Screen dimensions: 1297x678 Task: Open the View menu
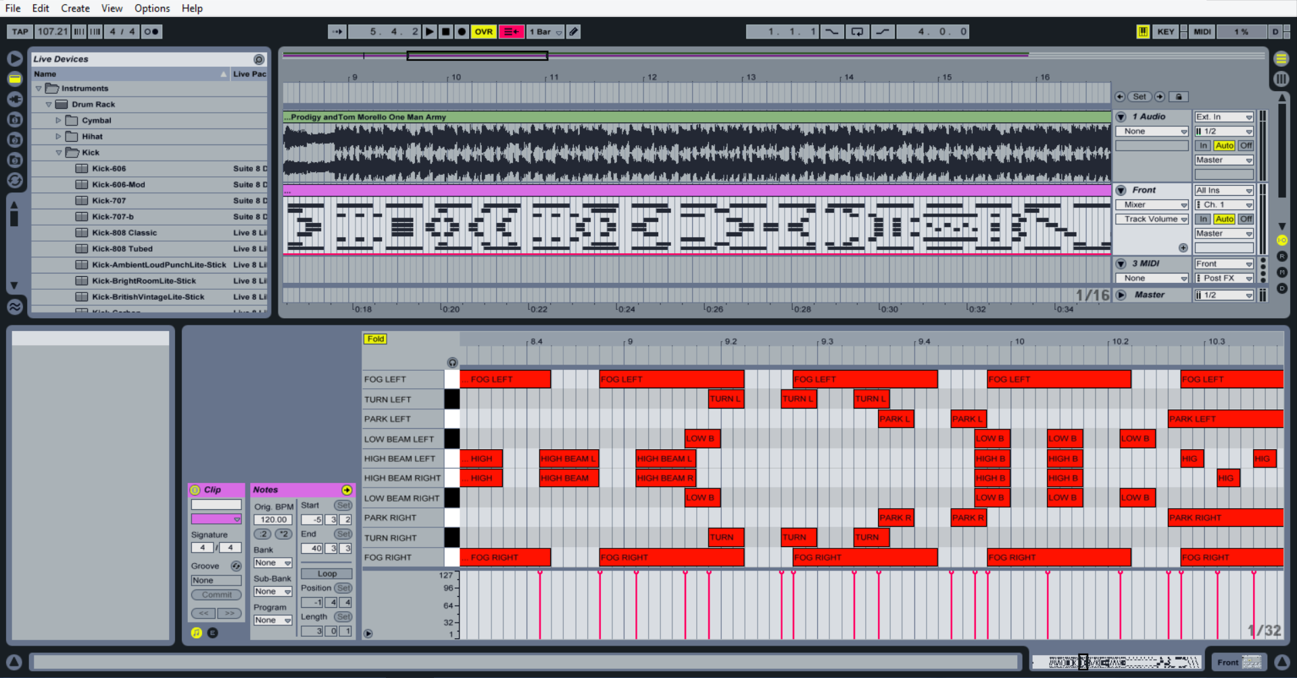[112, 8]
